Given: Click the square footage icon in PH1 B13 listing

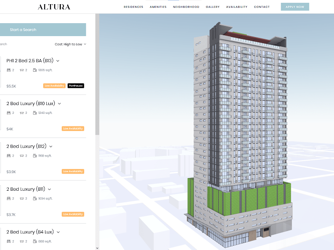Looking at the screenshot, I should coord(35,70).
